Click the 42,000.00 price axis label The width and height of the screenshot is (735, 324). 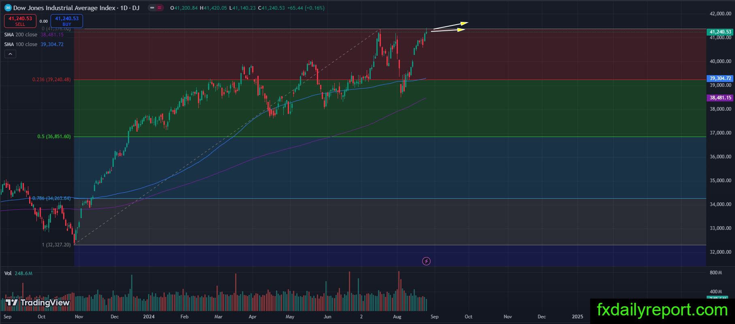[720, 14]
